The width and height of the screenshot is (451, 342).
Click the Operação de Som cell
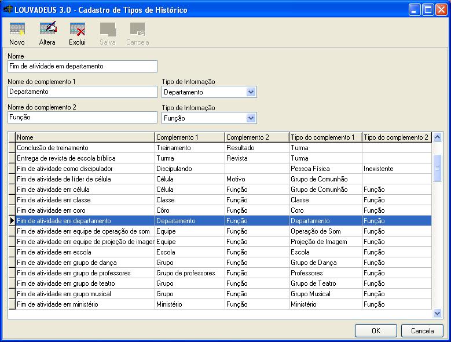(x=325, y=231)
